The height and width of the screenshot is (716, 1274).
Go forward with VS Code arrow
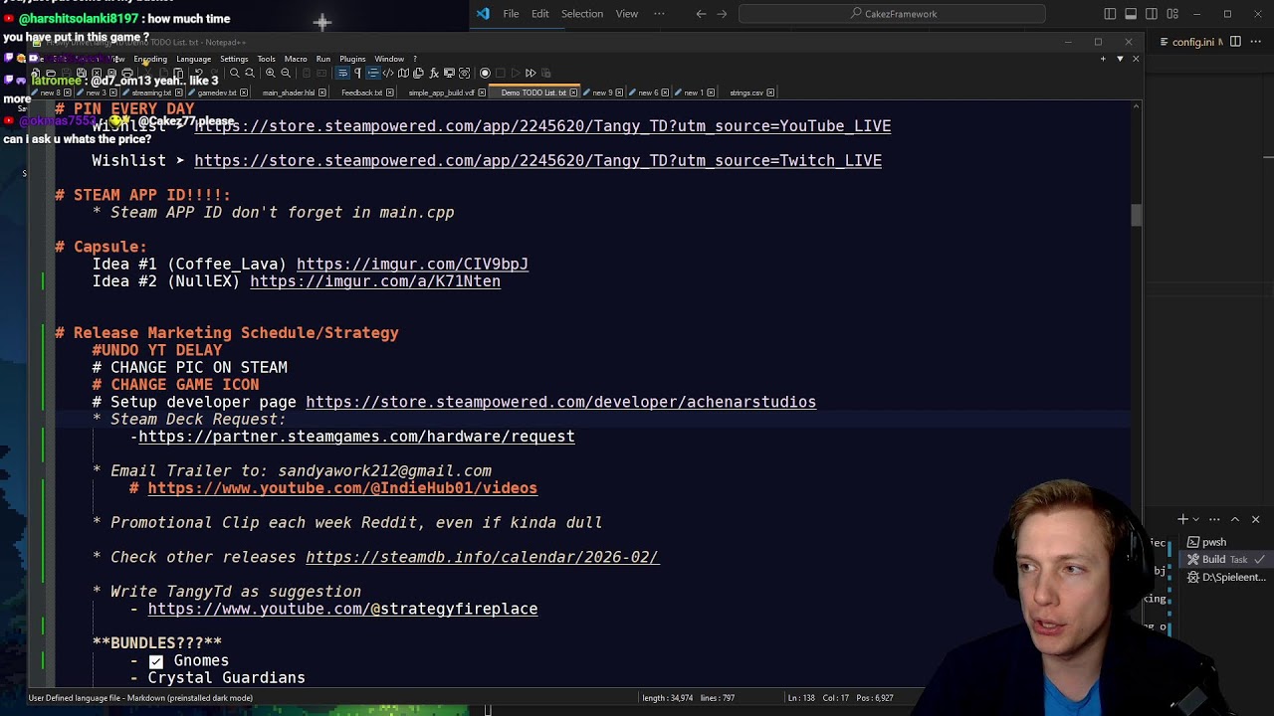[x=722, y=14]
